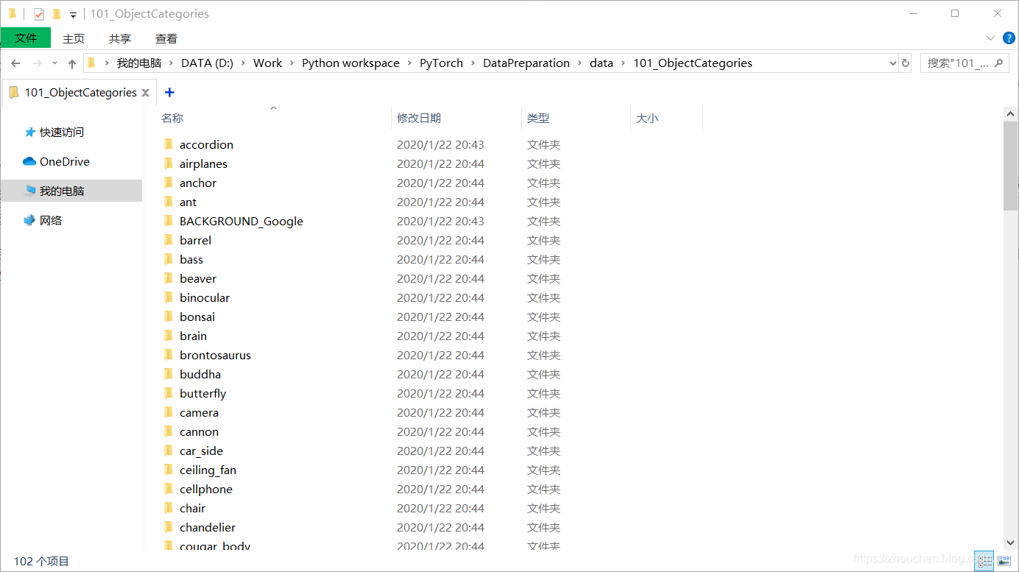Add a new tab with plus button

pyautogui.click(x=169, y=92)
